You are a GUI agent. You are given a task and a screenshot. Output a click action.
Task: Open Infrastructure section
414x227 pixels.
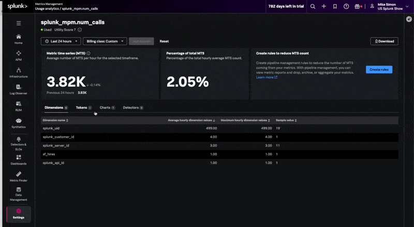(x=19, y=73)
